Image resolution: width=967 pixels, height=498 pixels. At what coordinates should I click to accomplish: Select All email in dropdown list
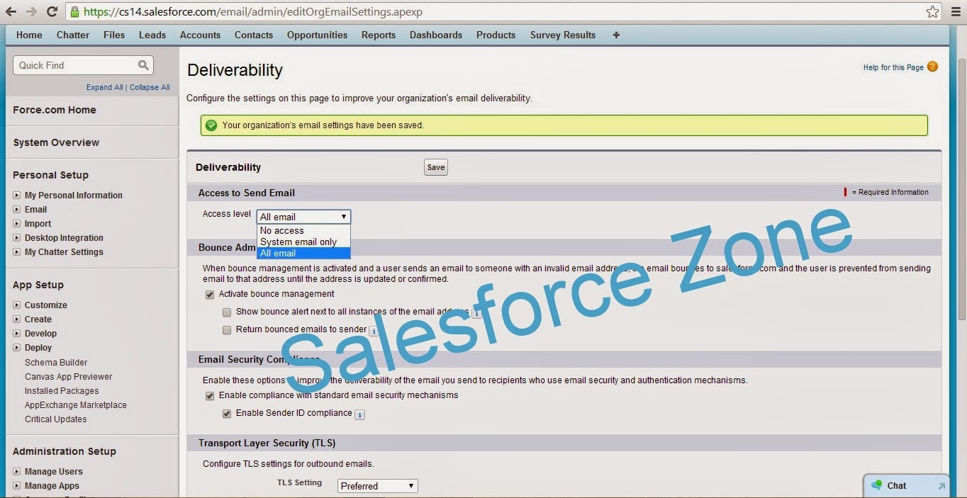303,253
